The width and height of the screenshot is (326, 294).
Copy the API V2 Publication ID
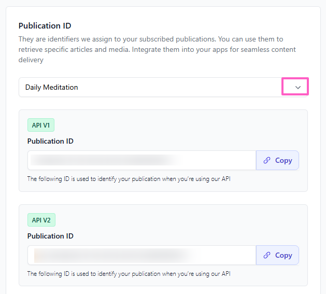click(278, 256)
